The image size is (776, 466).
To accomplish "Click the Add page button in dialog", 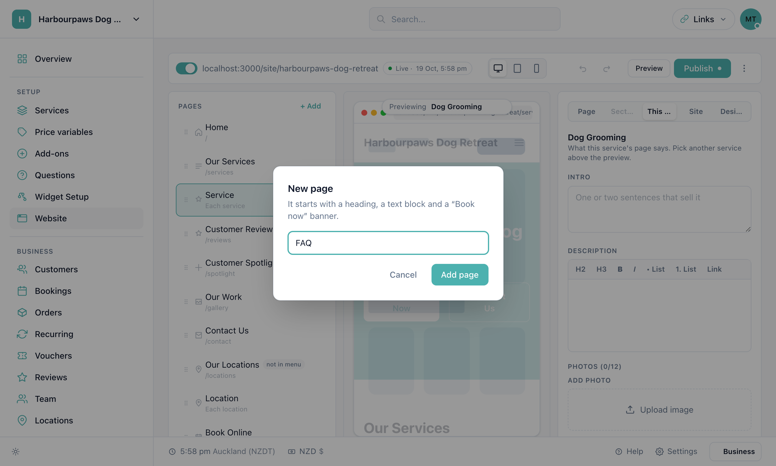I will [x=460, y=275].
